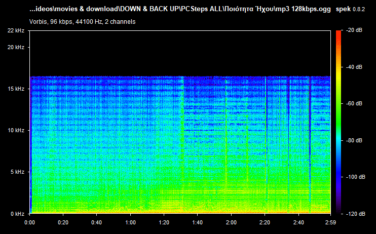Image resolution: width=376 pixels, height=234 pixels.
Task: Click the -20 dB scale label
Action: click(354, 30)
